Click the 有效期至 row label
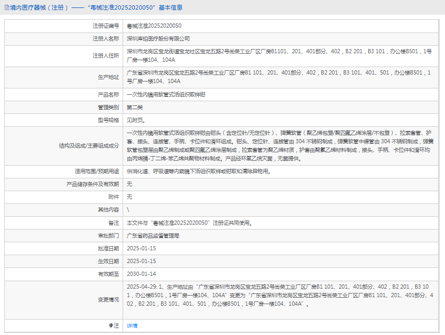445x335 pixels. 108,274
